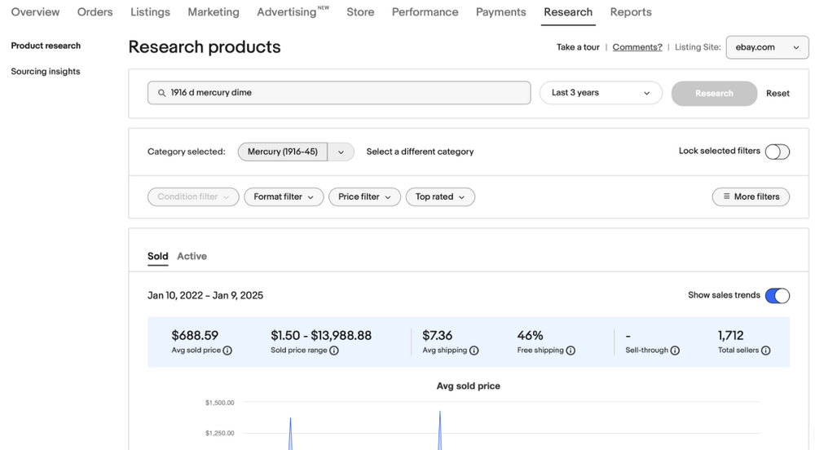Go to the Payments tab
The width and height of the screenshot is (815, 450).
pos(501,12)
